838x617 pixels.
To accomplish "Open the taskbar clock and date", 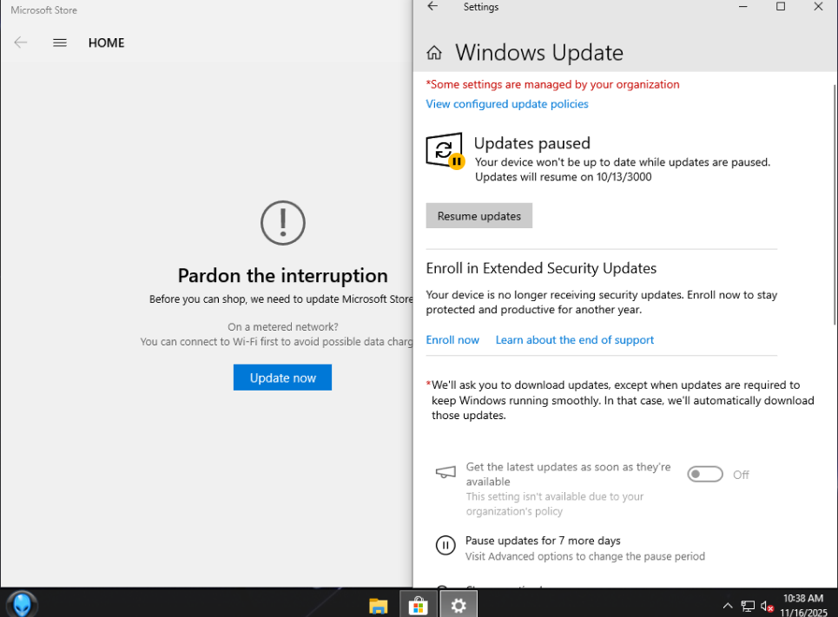I will (x=803, y=605).
